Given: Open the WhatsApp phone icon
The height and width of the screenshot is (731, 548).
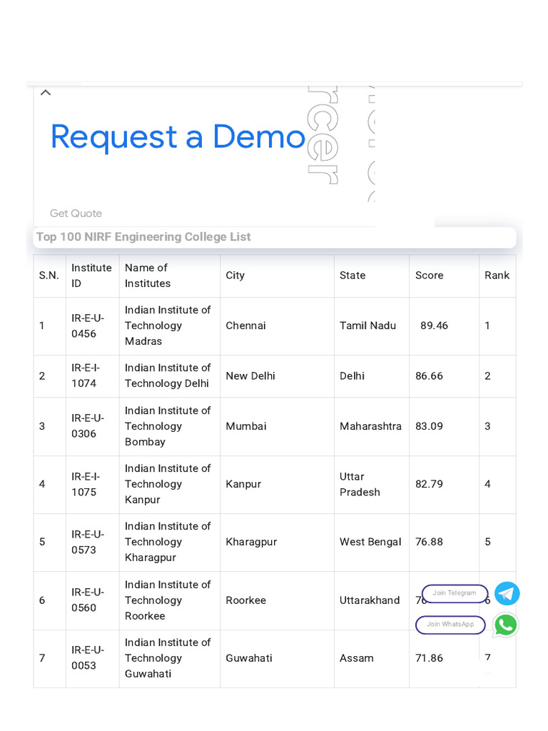Looking at the screenshot, I should (506, 625).
